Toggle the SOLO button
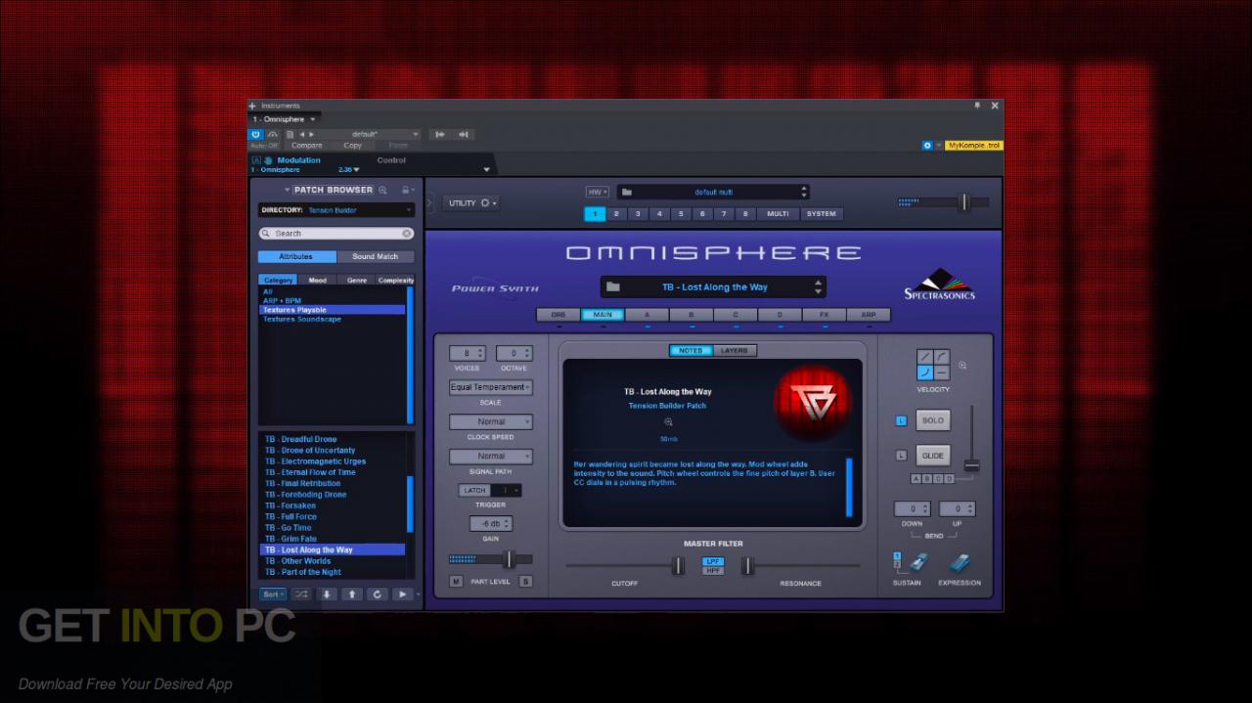The height and width of the screenshot is (703, 1252). coord(933,420)
